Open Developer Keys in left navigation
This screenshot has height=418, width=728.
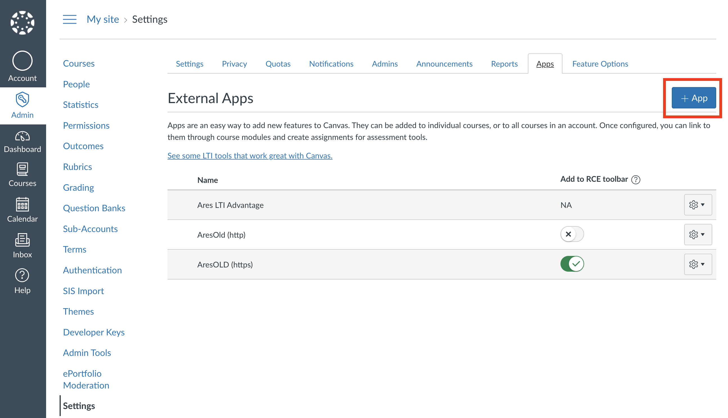(x=94, y=332)
